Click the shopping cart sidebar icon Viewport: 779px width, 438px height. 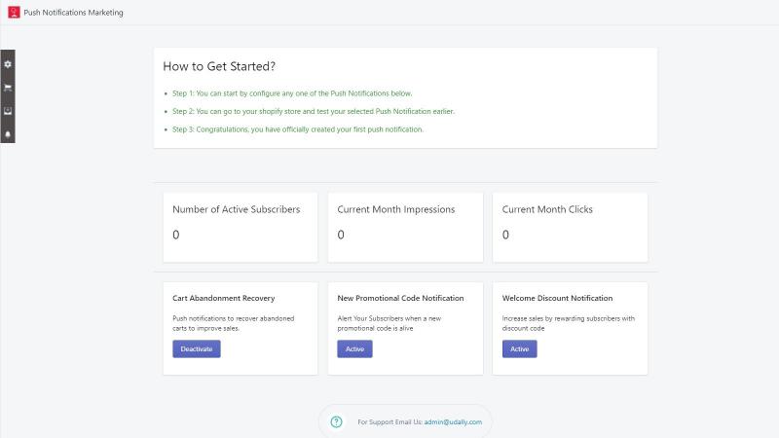tap(8, 88)
